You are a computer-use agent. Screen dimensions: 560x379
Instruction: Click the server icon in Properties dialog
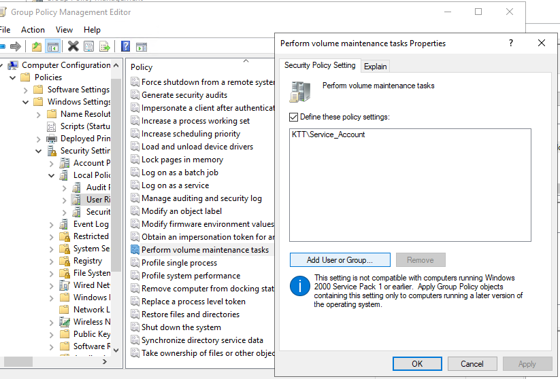coord(299,92)
